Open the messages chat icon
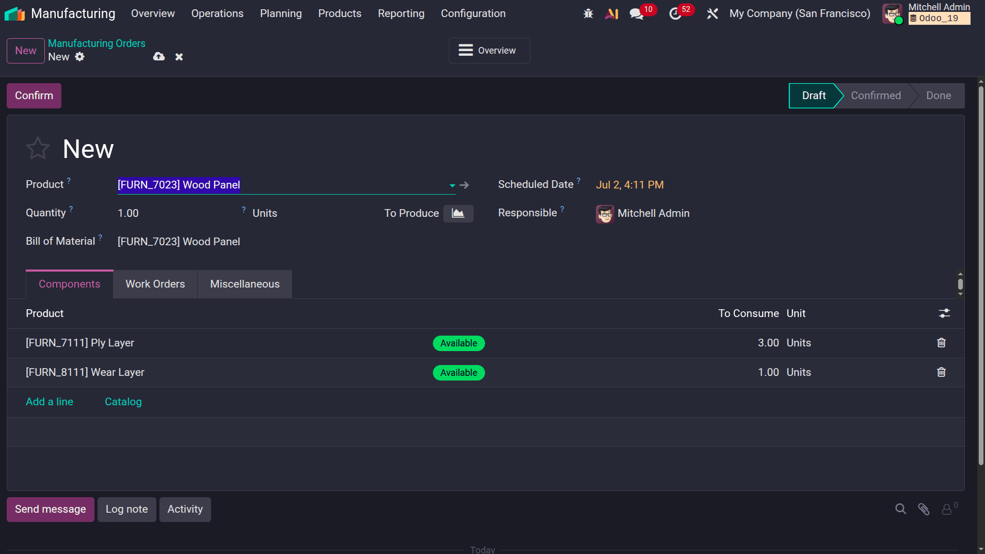 pyautogui.click(x=637, y=13)
